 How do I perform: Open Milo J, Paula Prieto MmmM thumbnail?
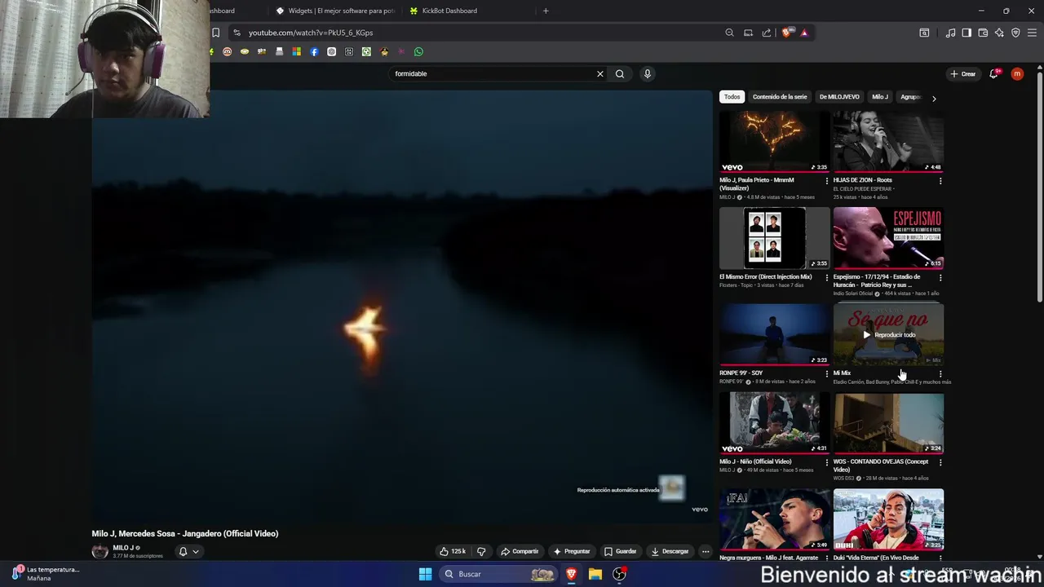(x=774, y=142)
